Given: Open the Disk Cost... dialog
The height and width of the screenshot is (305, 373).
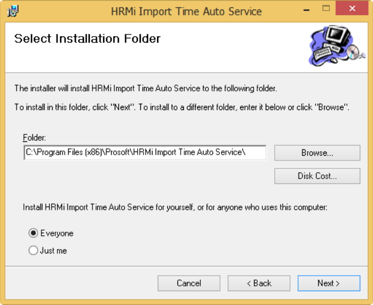Looking at the screenshot, I should 317,176.
